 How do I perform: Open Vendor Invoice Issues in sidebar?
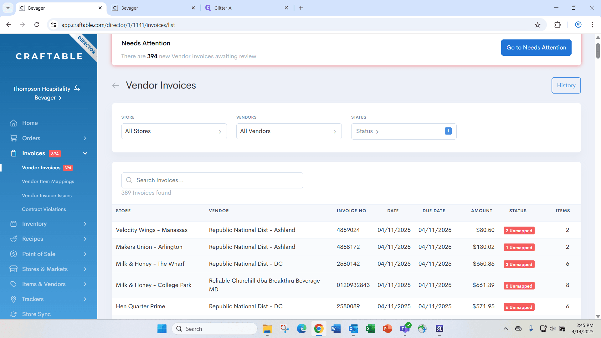coord(47,196)
